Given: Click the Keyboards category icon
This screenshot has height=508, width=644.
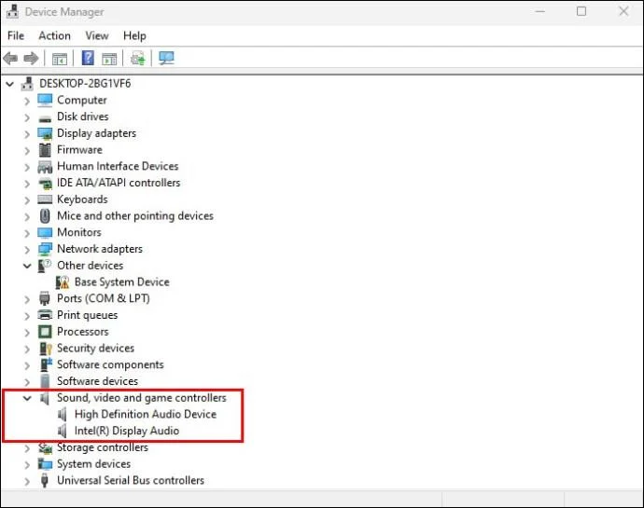Looking at the screenshot, I should click(x=45, y=199).
